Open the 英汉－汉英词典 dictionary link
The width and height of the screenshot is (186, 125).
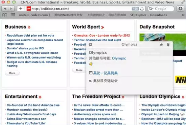[105, 73]
